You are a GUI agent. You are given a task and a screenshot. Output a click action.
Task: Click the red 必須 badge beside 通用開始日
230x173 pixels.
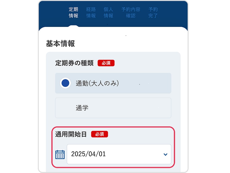click(99, 134)
